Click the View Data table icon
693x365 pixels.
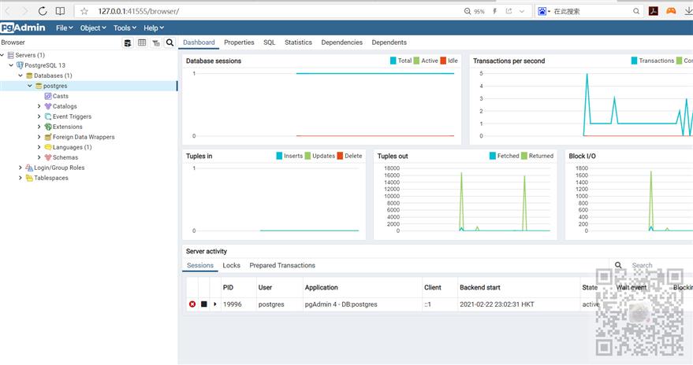(142, 42)
